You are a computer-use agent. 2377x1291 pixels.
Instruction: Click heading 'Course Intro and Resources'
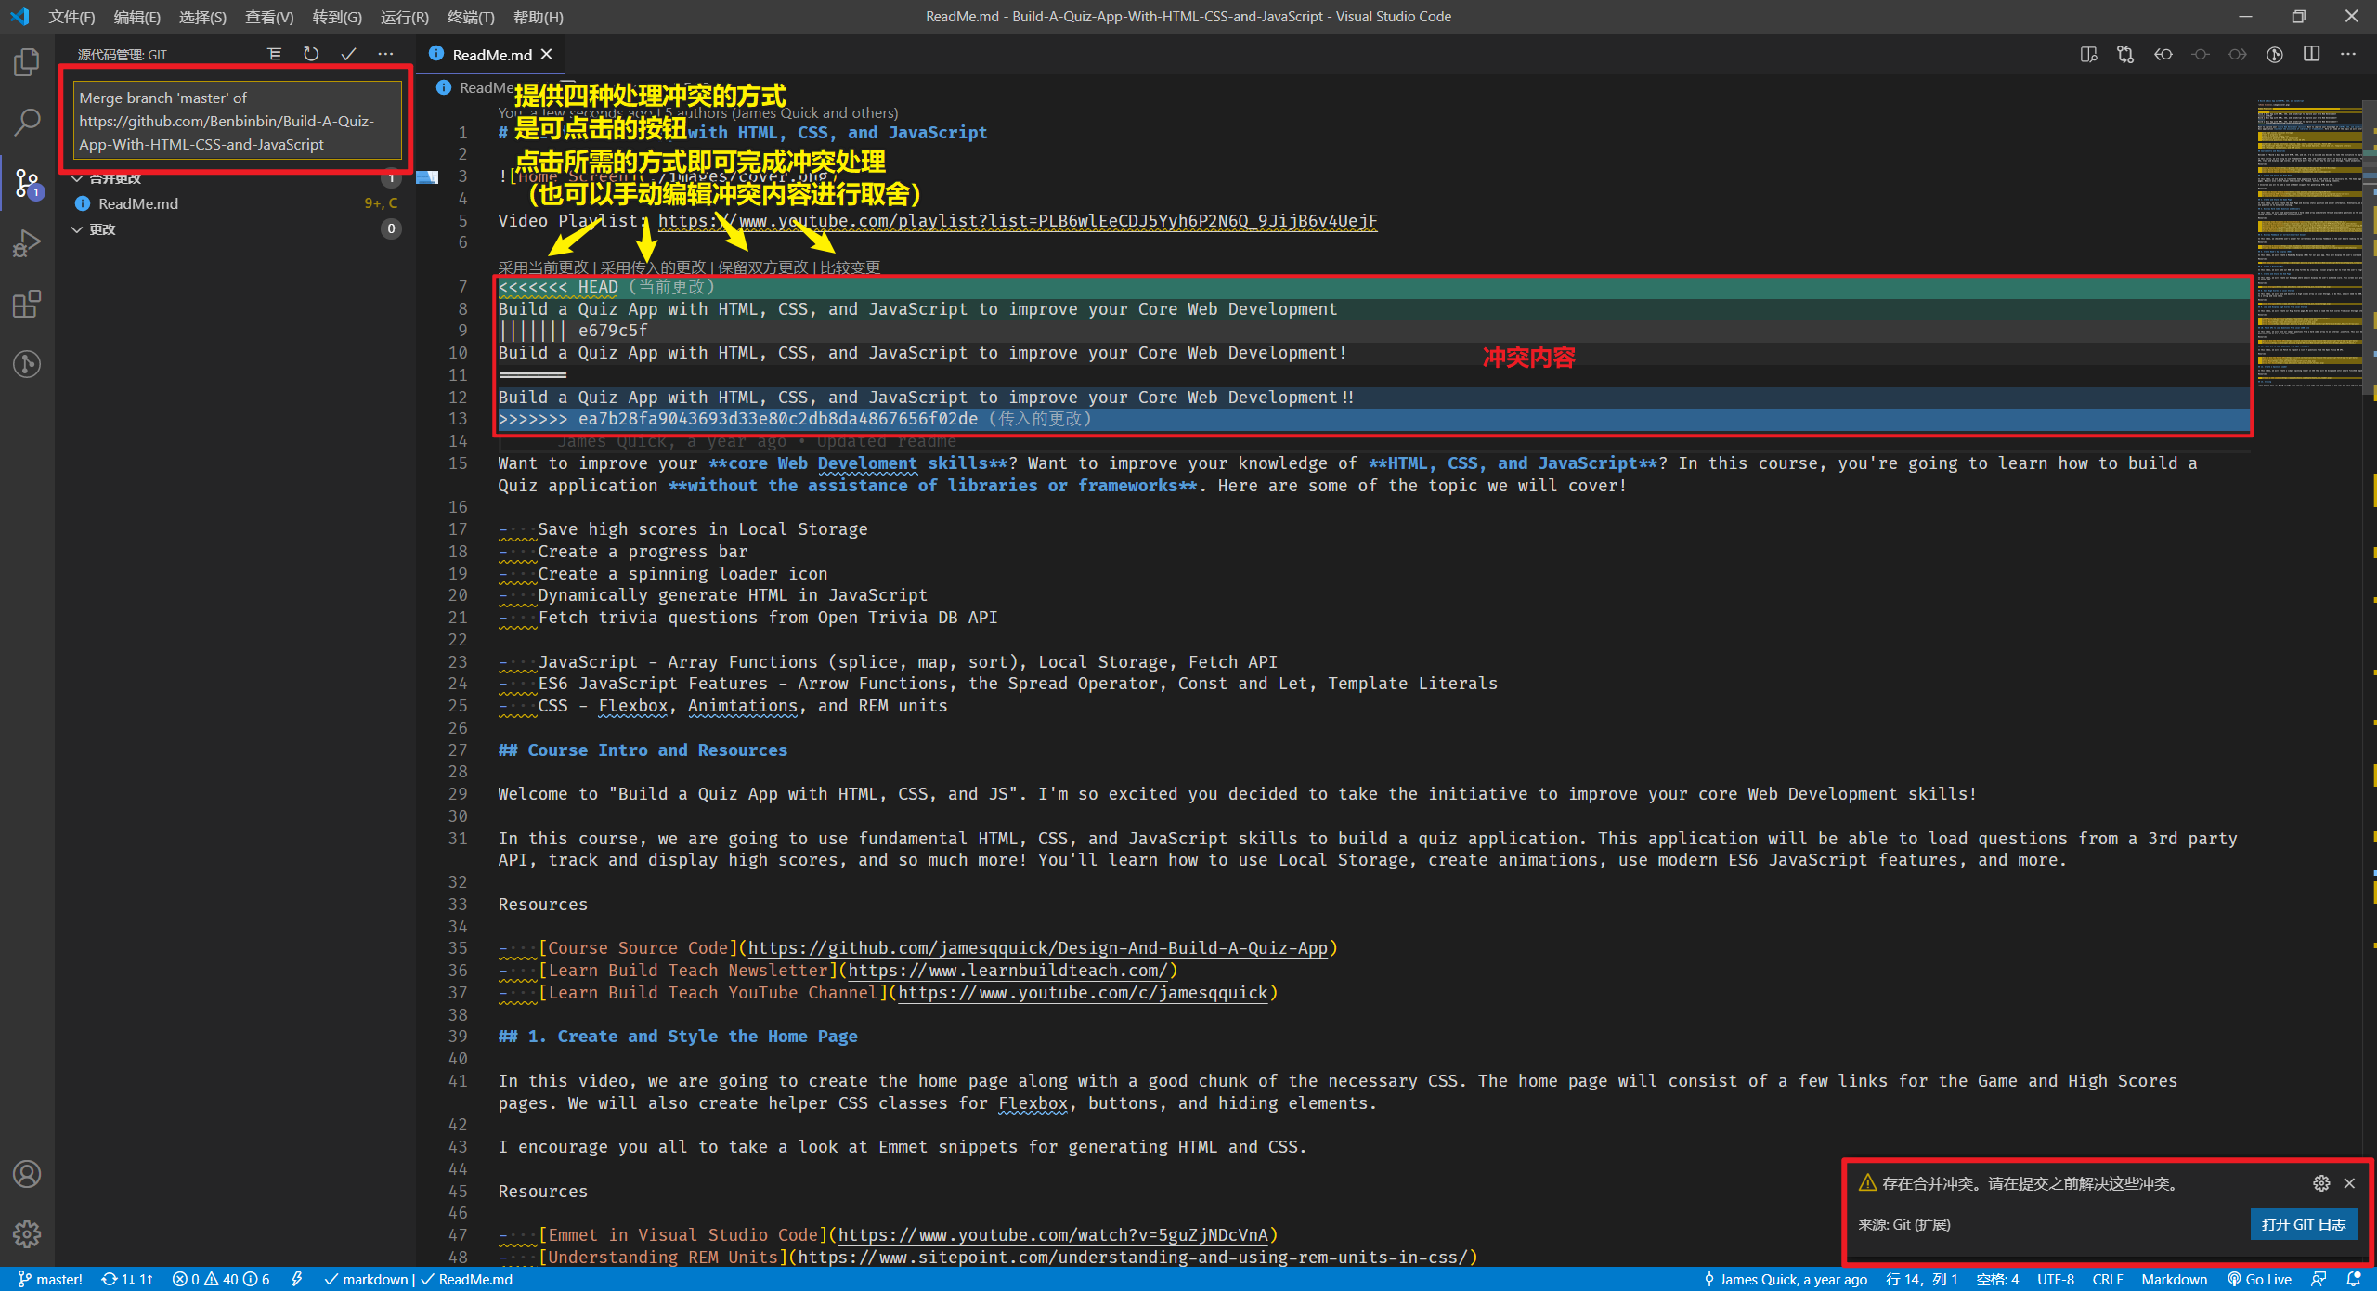tap(656, 750)
